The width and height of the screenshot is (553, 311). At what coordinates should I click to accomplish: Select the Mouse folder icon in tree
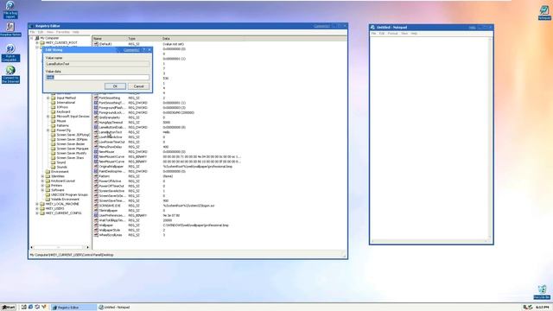click(x=54, y=121)
